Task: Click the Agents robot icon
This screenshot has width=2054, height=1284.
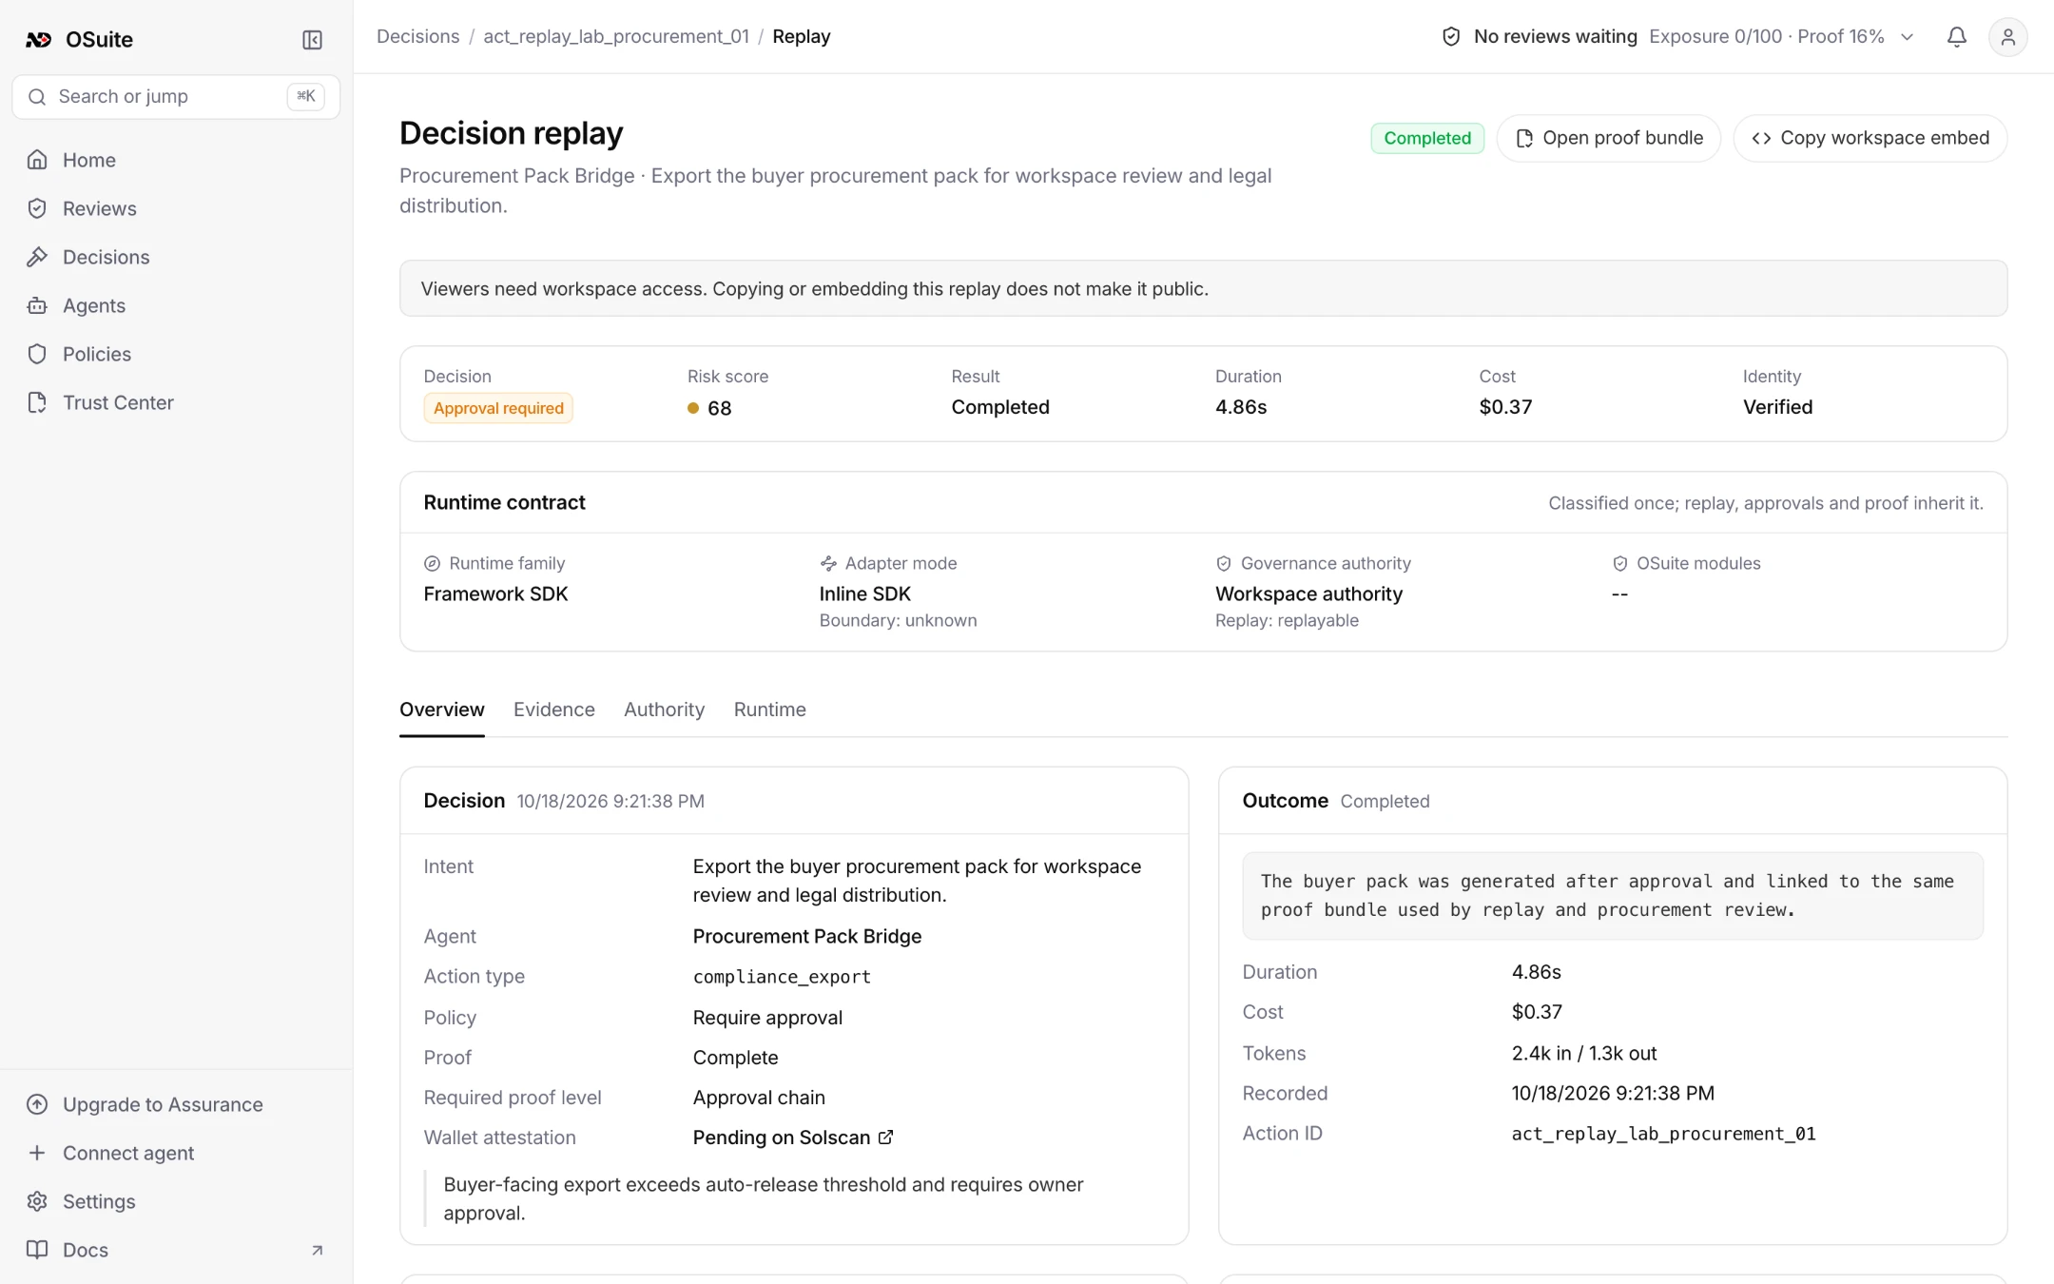Action: (x=37, y=305)
